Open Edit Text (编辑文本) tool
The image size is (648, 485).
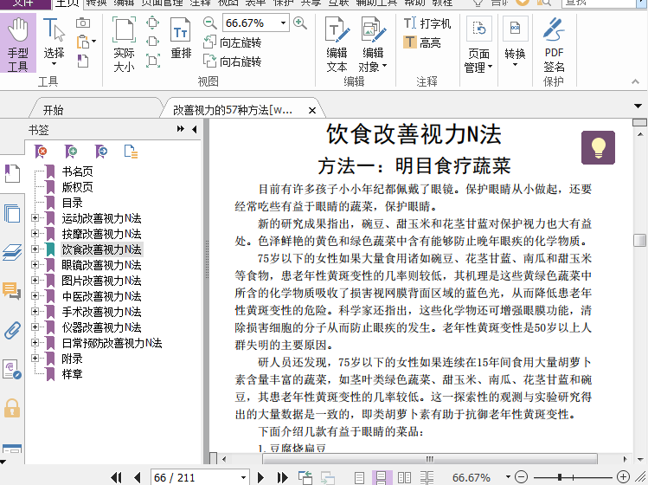click(x=337, y=45)
